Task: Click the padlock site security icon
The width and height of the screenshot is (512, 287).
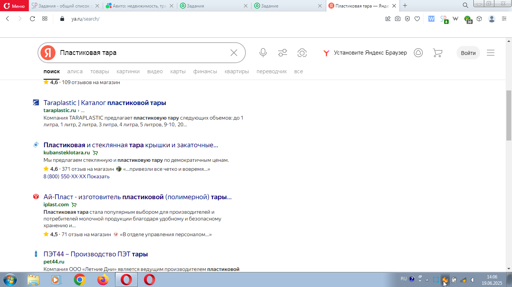Action: (x=62, y=19)
